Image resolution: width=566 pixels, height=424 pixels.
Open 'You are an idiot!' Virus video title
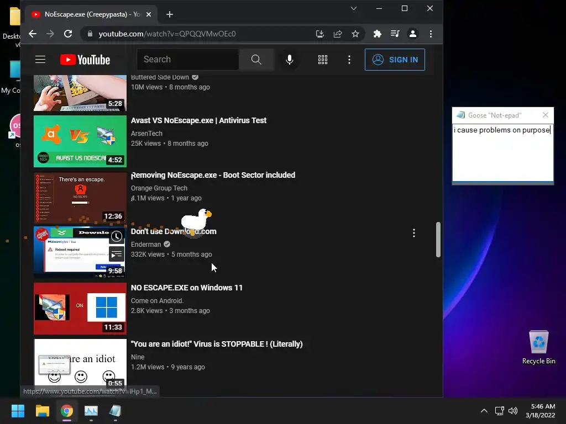217,344
